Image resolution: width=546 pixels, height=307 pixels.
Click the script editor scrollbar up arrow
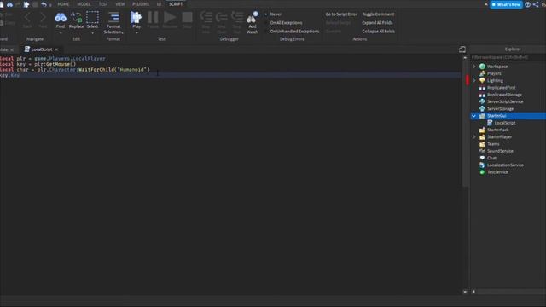tap(465, 58)
